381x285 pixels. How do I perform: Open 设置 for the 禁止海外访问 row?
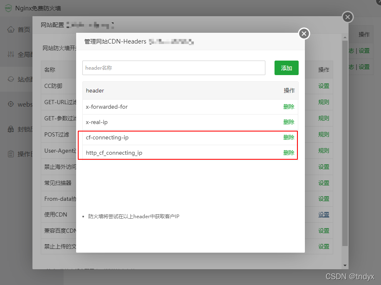click(324, 167)
